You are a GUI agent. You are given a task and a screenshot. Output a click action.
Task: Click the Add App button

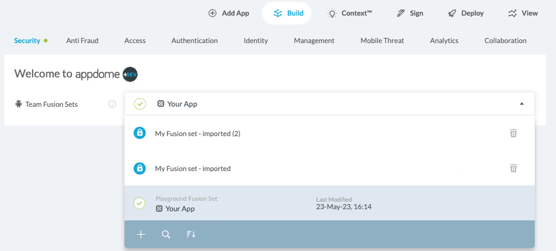coord(228,13)
